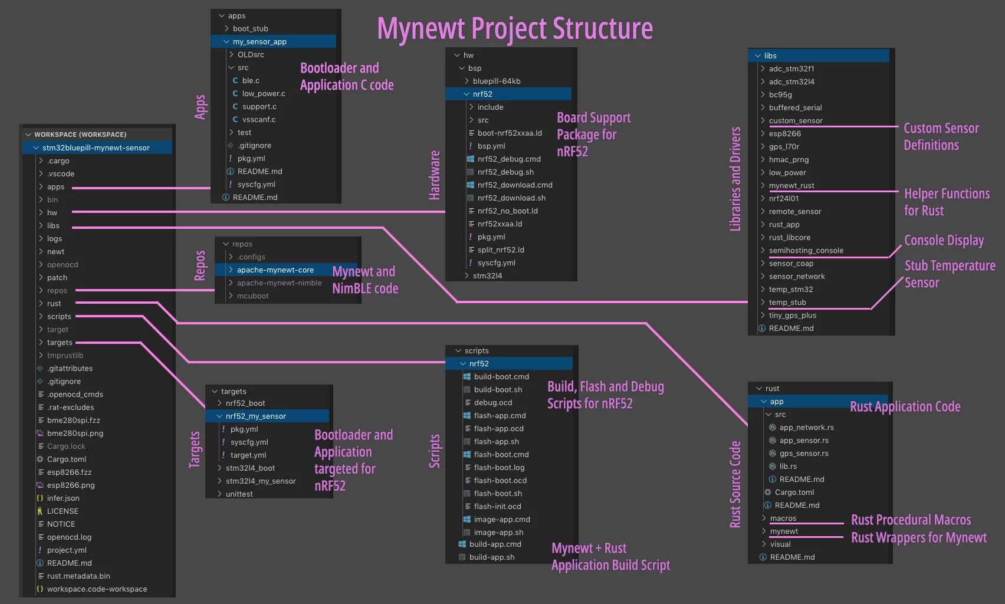Click the image icon beside bme280spi.png

(x=40, y=433)
